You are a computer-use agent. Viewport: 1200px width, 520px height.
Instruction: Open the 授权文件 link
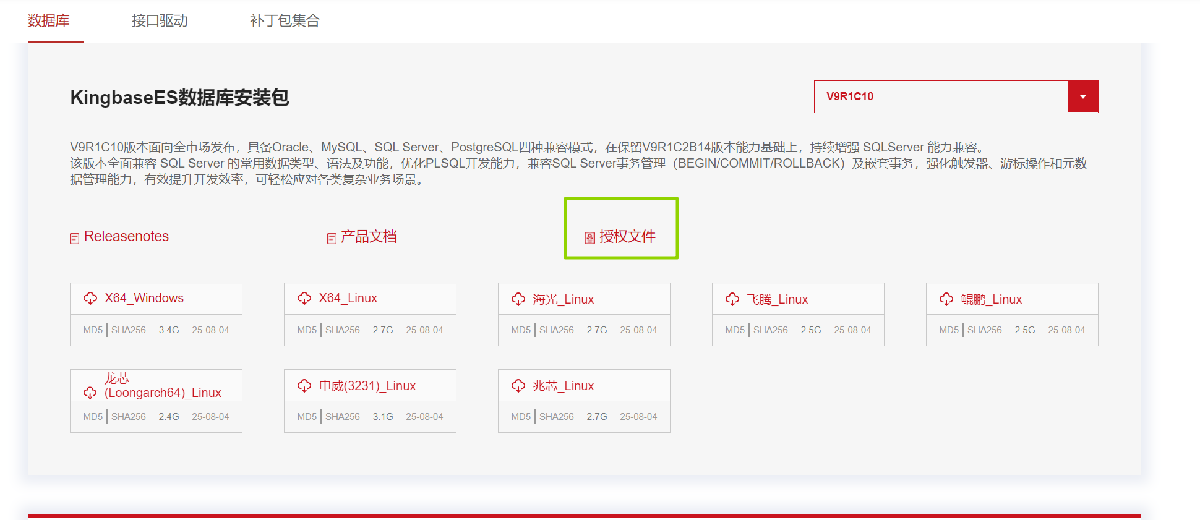point(627,237)
